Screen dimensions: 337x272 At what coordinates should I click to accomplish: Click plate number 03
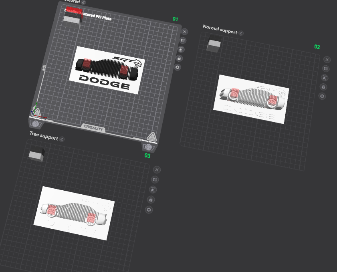(x=147, y=155)
